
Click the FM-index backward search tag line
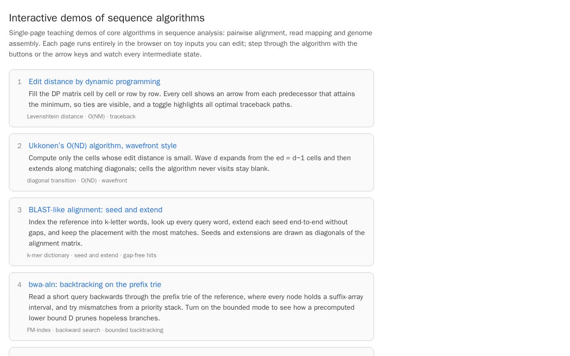[x=95, y=330]
